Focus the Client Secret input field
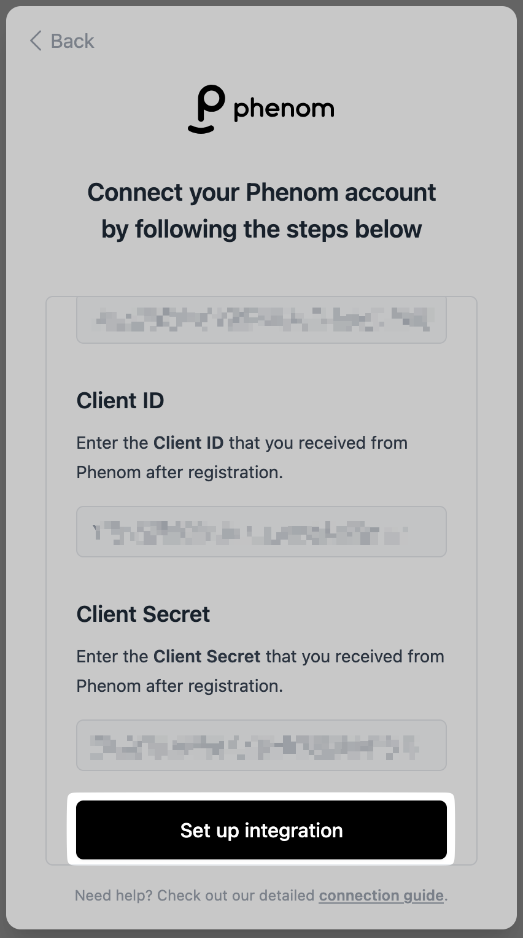This screenshot has width=523, height=938. (x=261, y=745)
